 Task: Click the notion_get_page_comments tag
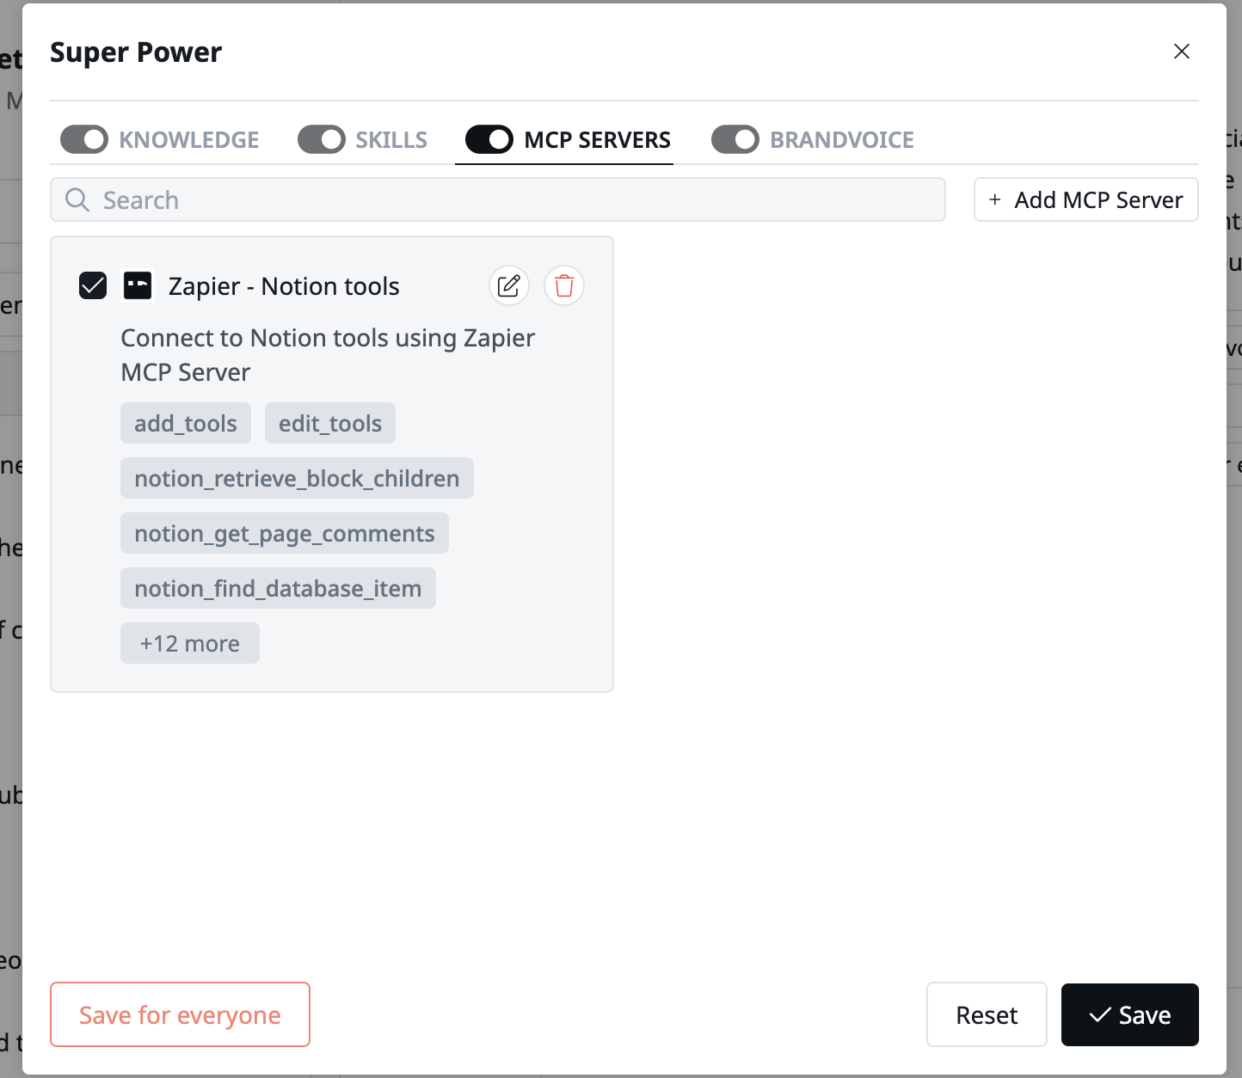pyautogui.click(x=285, y=533)
